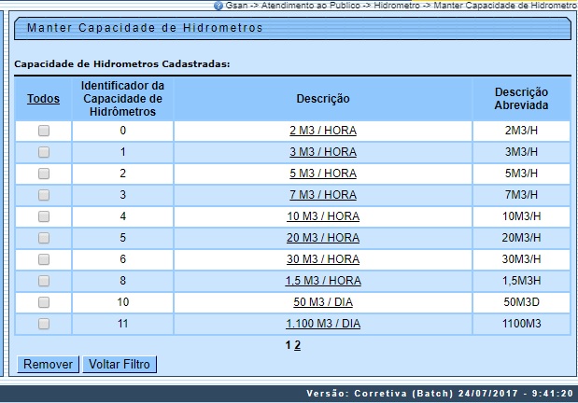Click the Remover button
Screen dimensions: 578x403
point(48,365)
